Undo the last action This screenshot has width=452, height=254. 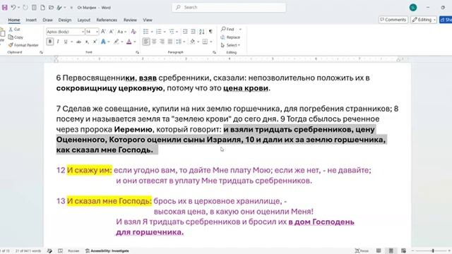point(13,8)
